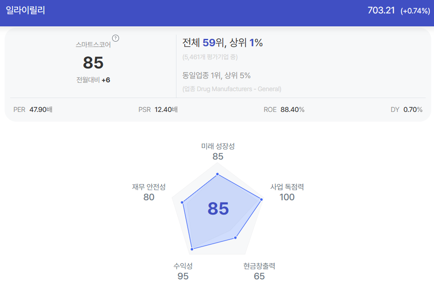This screenshot has height=290, width=434.
Task: Click the 일라이릴리 stock title
Action: click(25, 11)
